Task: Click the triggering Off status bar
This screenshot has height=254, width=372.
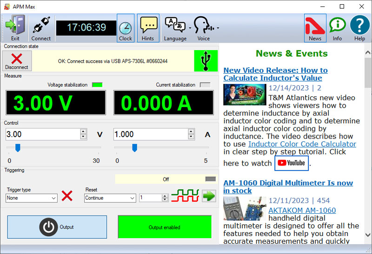Action: [x=166, y=179]
